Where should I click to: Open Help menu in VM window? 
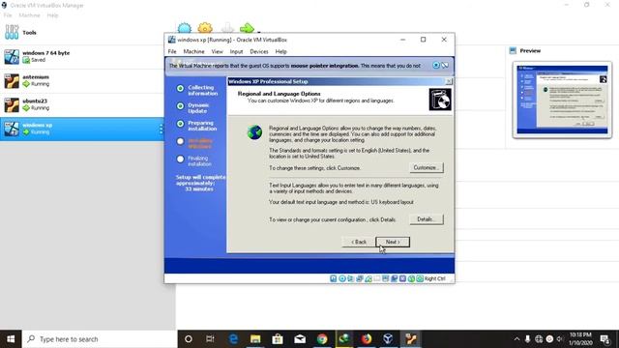click(281, 51)
